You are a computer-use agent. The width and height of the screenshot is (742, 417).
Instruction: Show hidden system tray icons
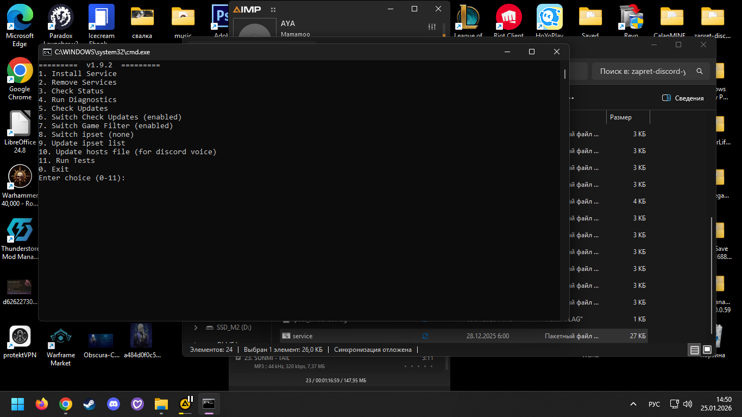click(x=633, y=404)
